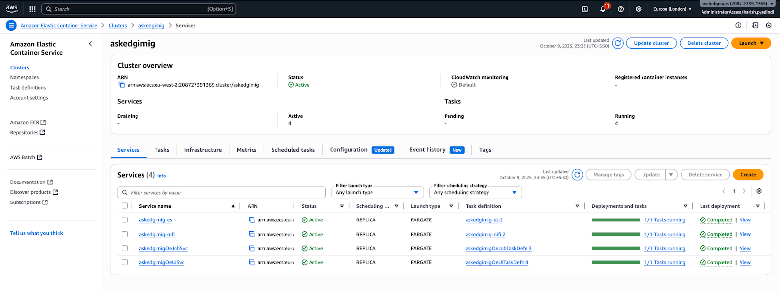Click the orange Create service button
This screenshot has height=292, width=780.
point(748,175)
